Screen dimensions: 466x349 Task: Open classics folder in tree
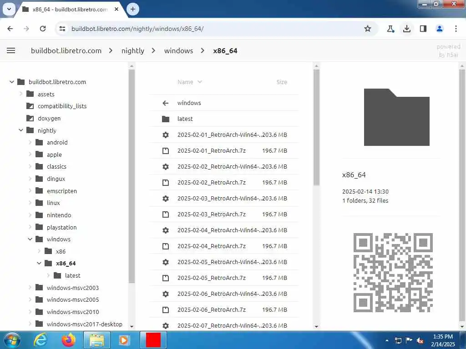pyautogui.click(x=56, y=166)
